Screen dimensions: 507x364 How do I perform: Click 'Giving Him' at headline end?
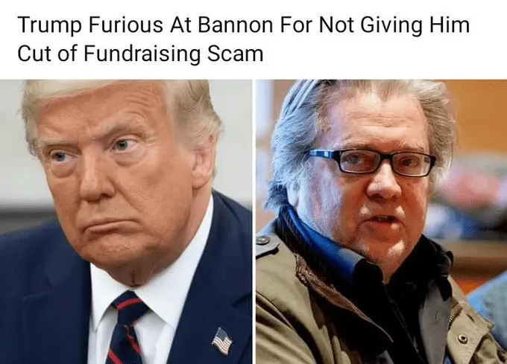click(415, 25)
